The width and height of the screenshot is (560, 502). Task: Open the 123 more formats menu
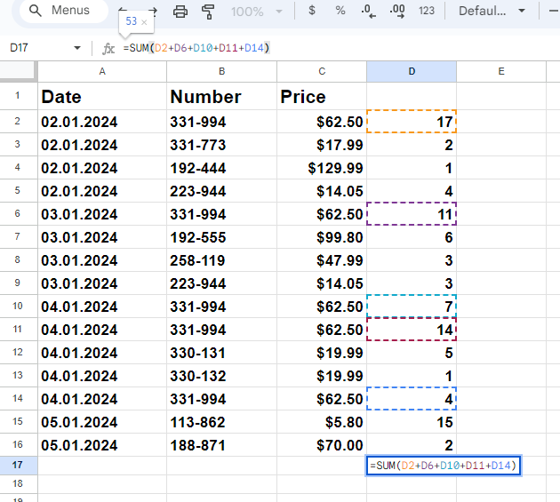point(427,11)
